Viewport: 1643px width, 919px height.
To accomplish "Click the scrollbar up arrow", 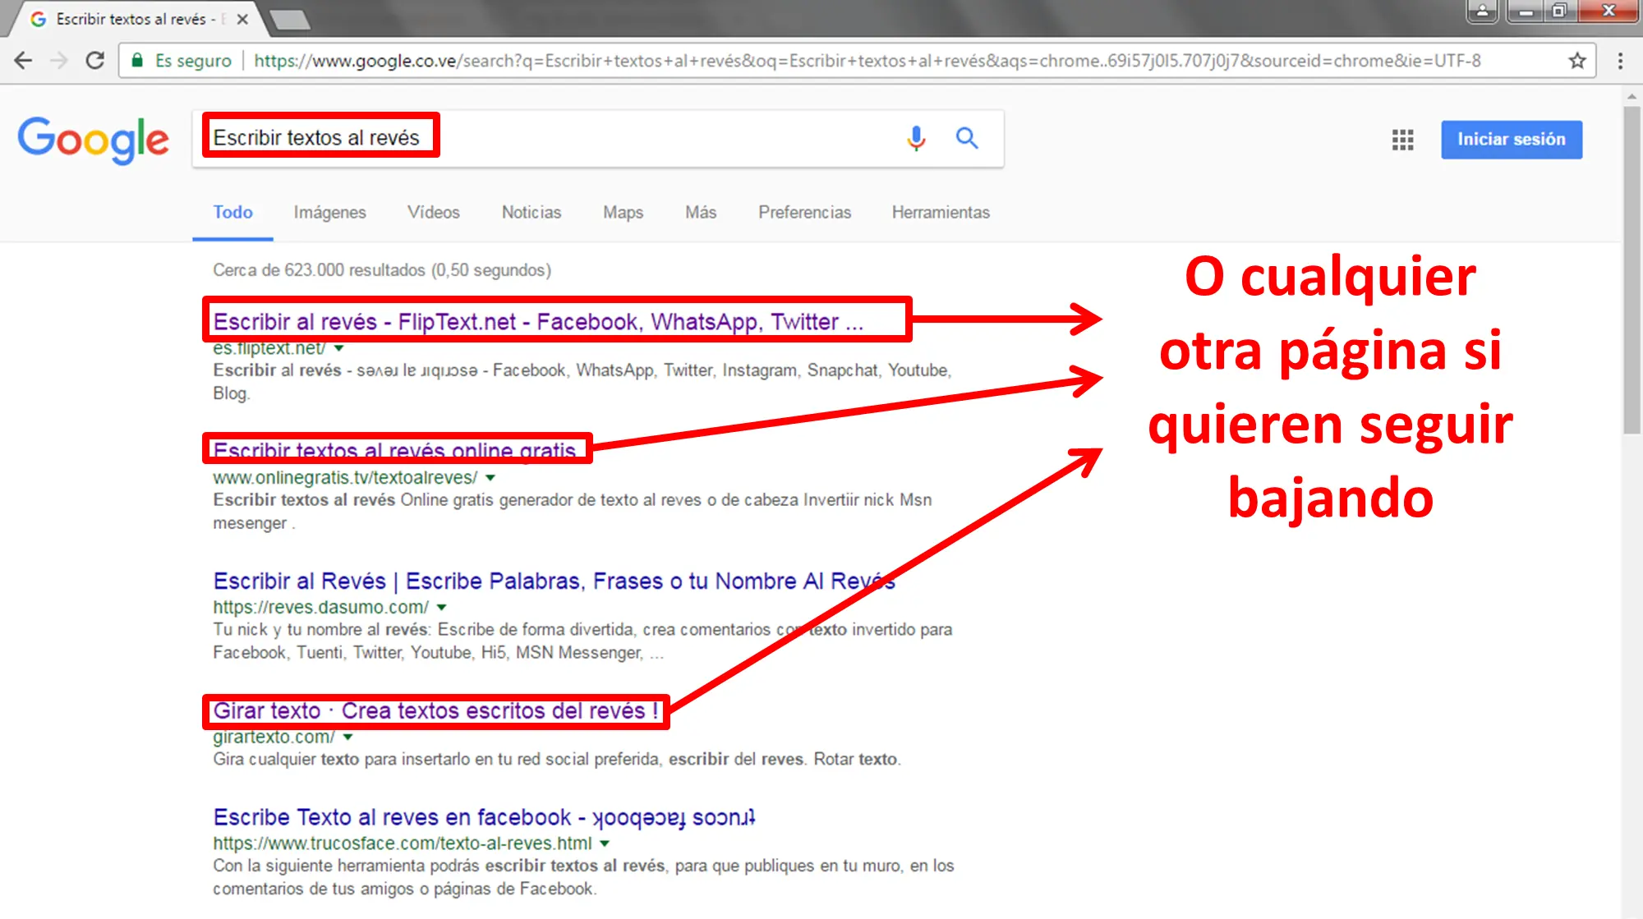I will (1631, 96).
